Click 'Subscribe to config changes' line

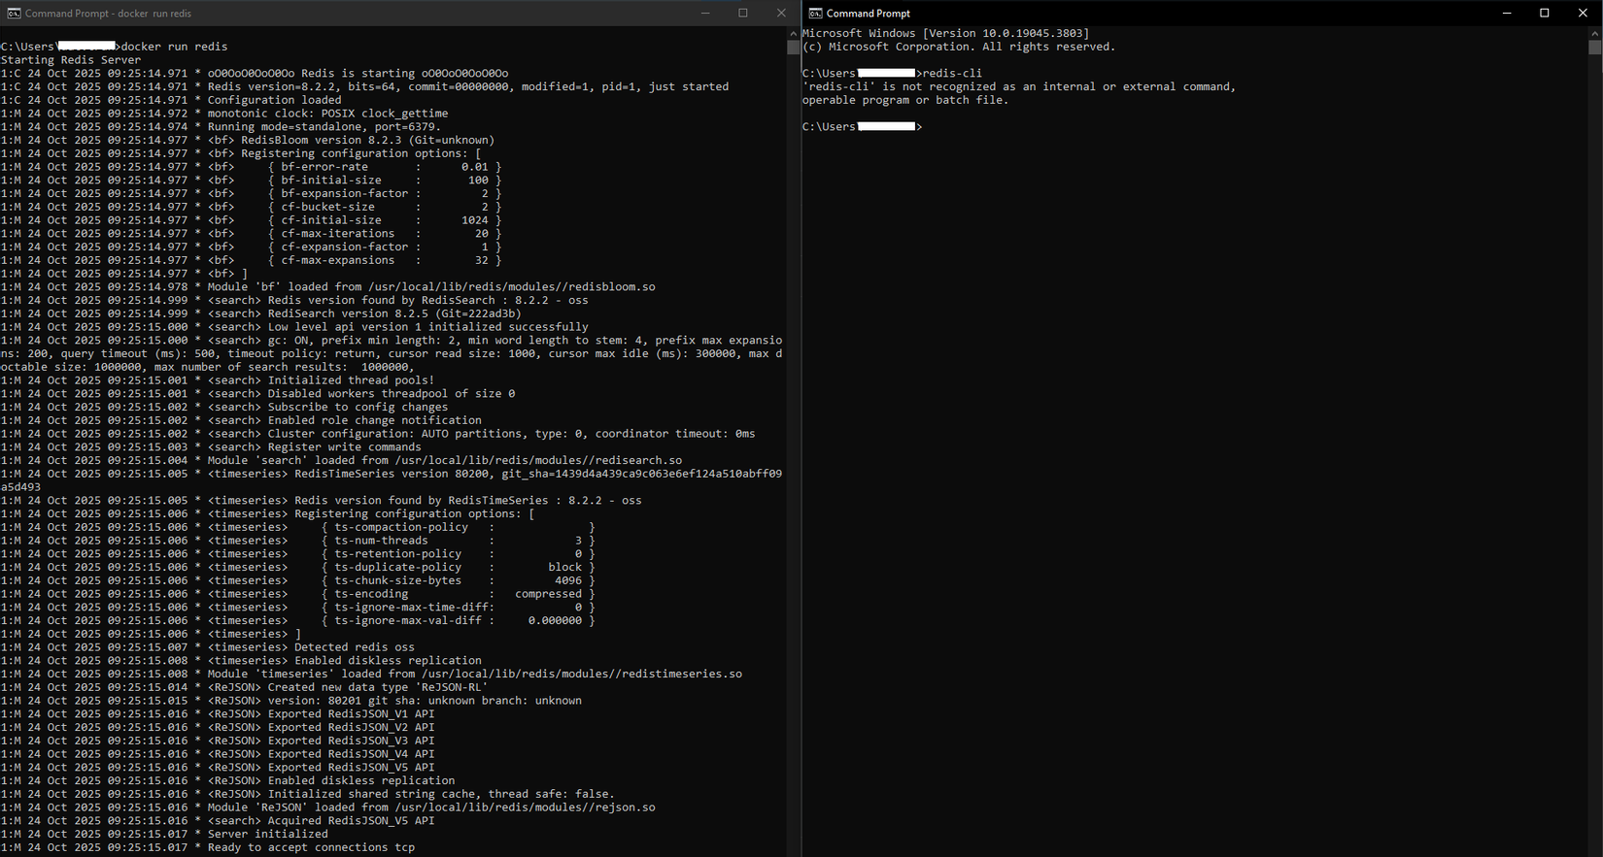pyautogui.click(x=224, y=408)
